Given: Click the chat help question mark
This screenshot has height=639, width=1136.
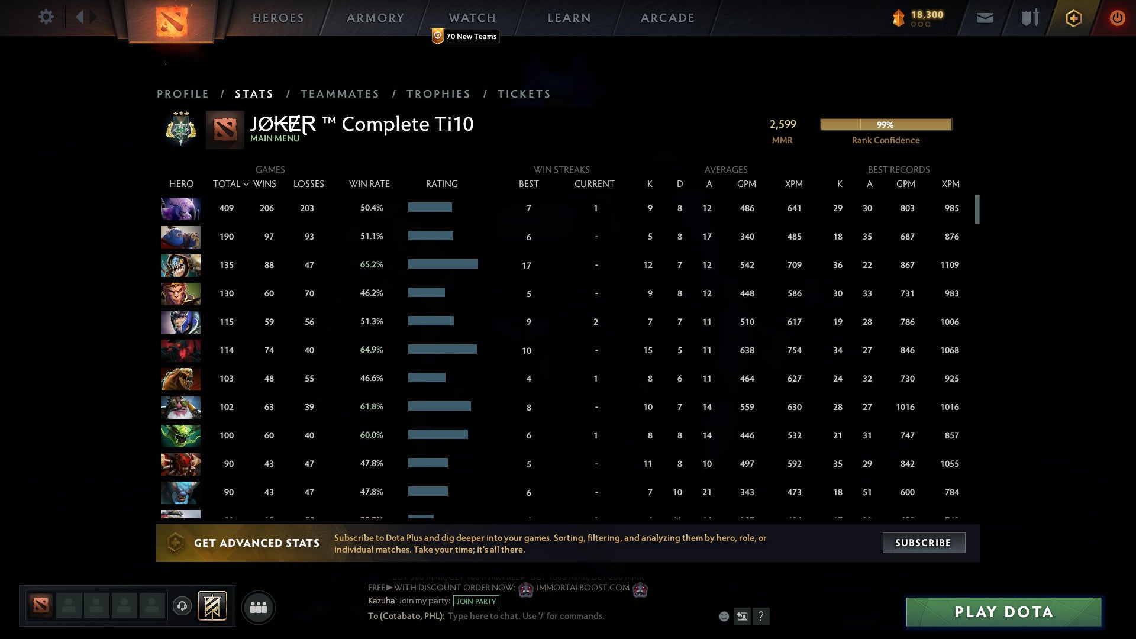Looking at the screenshot, I should point(761,617).
